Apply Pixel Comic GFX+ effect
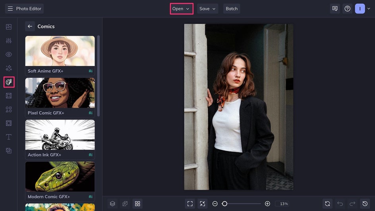This screenshot has height=211, width=375. pyautogui.click(x=60, y=98)
